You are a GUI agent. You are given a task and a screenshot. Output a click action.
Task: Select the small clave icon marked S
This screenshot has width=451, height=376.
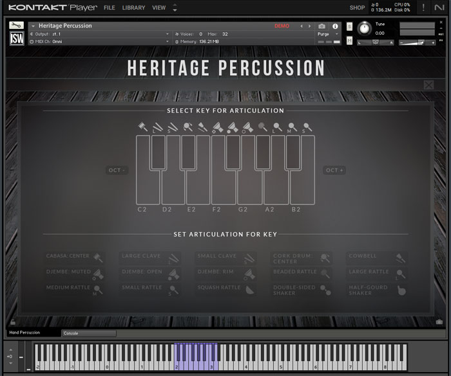(x=172, y=128)
